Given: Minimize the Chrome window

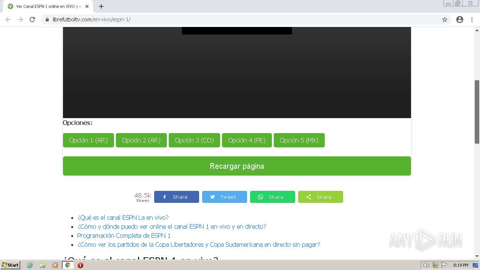Looking at the screenshot, I should pos(448,3).
